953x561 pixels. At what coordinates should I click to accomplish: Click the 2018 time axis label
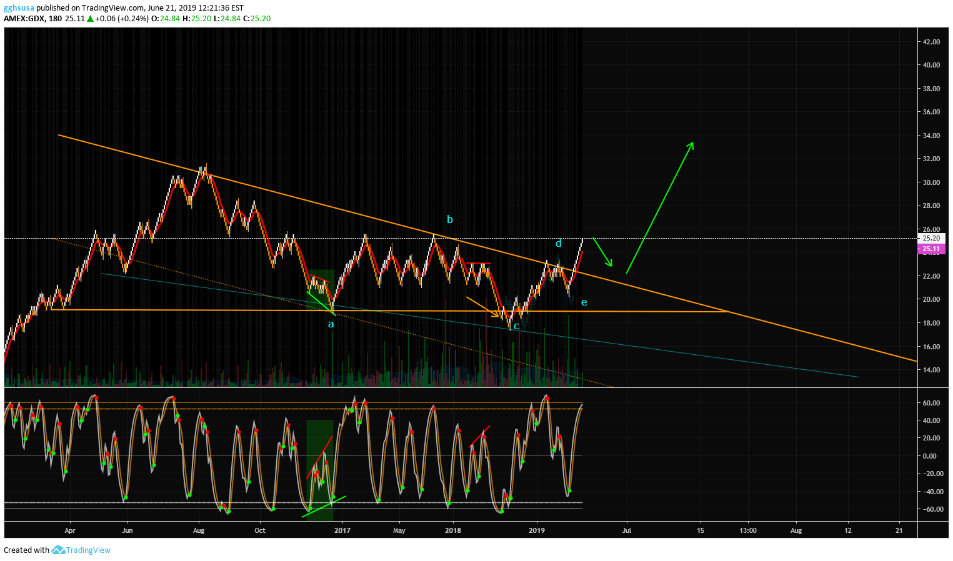453,530
